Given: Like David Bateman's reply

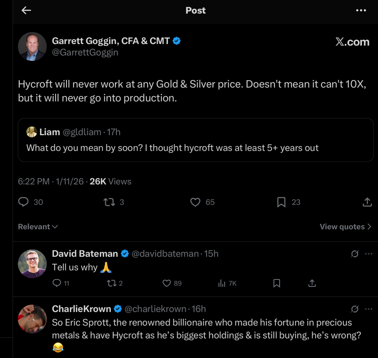Looking at the screenshot, I should click(166, 283).
